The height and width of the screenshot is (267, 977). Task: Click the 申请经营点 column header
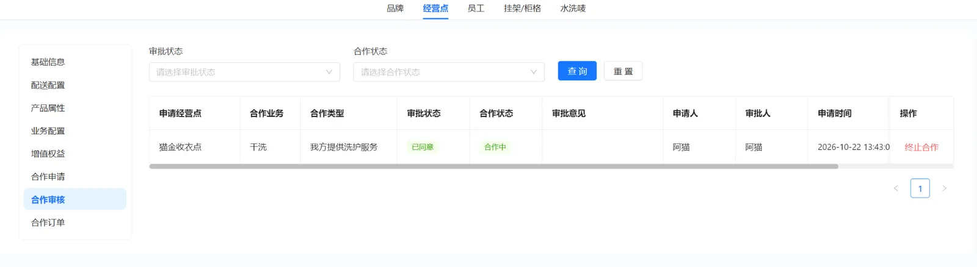195,113
